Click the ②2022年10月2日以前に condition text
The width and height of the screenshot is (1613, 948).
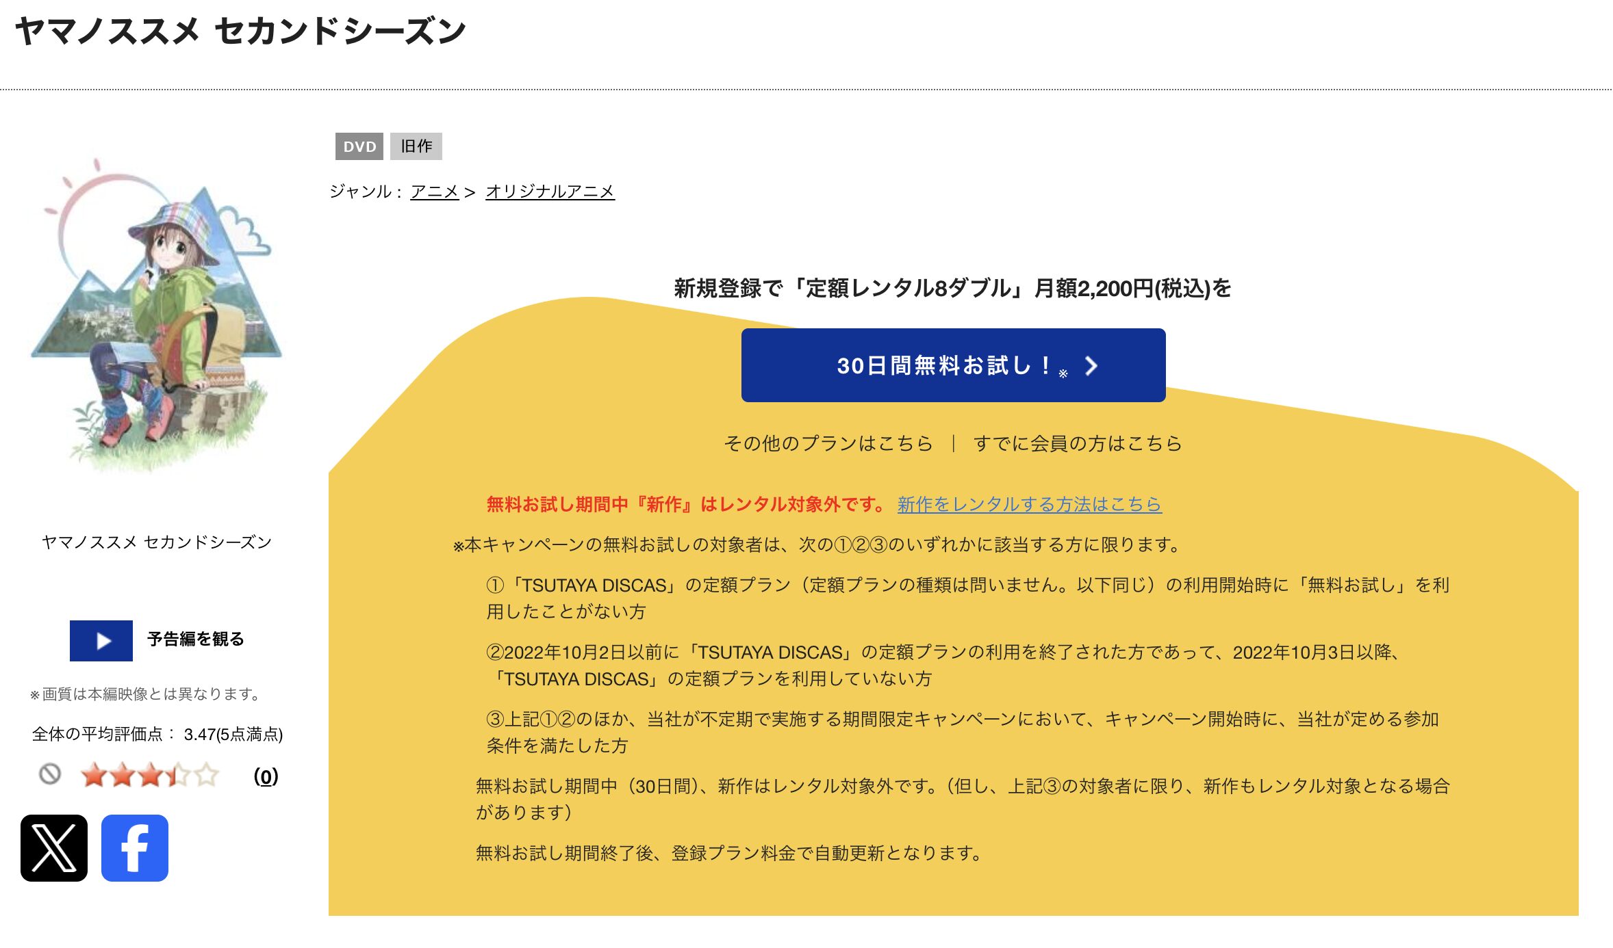[x=945, y=665]
